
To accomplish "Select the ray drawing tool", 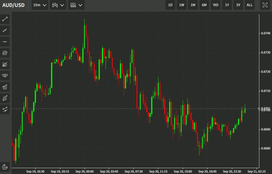I will point(5,30).
